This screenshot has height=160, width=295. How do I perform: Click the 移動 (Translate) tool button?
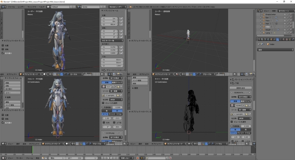(x=13, y=83)
